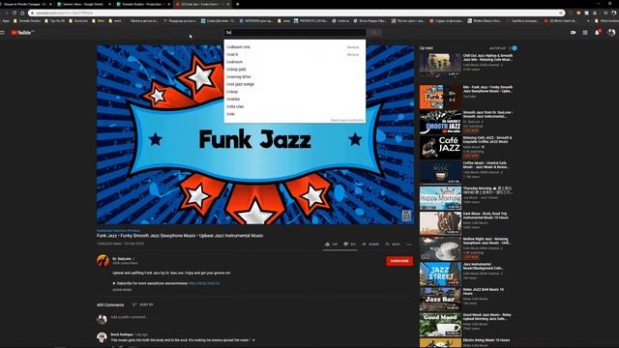Open the bit.ly link in description

point(204,283)
